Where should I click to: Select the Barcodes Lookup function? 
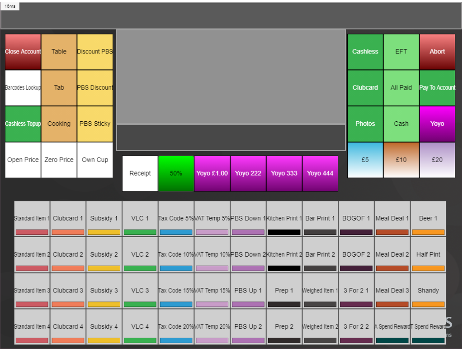pyautogui.click(x=23, y=87)
